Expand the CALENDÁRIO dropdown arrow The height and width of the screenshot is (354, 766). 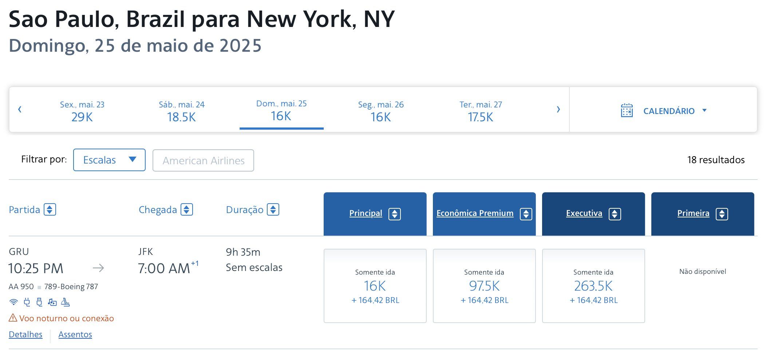pyautogui.click(x=704, y=110)
